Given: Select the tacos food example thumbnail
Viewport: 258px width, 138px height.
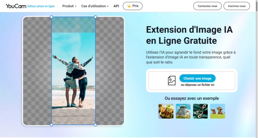Looking at the screenshot, I should [x=166, y=111].
